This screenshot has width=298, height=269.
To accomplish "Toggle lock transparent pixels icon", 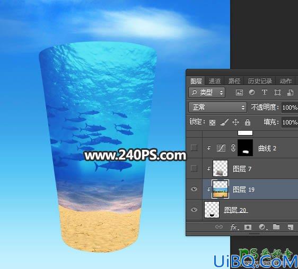I will click(x=212, y=122).
